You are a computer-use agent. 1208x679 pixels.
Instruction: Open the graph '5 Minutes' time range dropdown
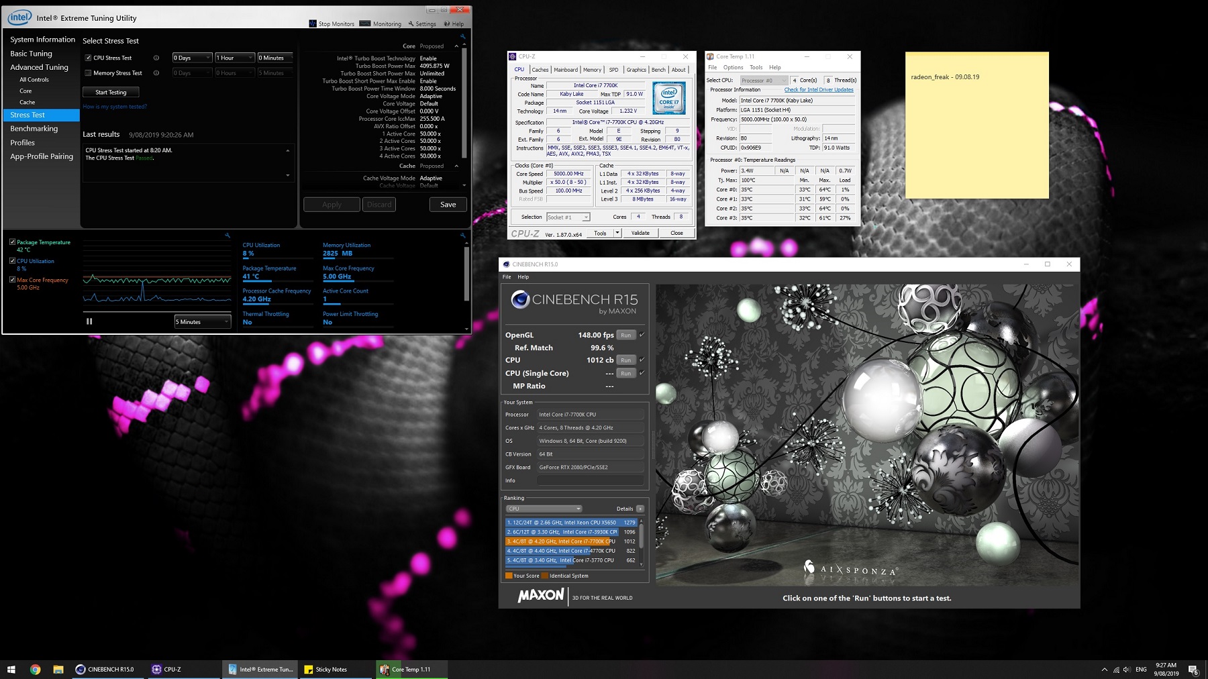click(203, 321)
